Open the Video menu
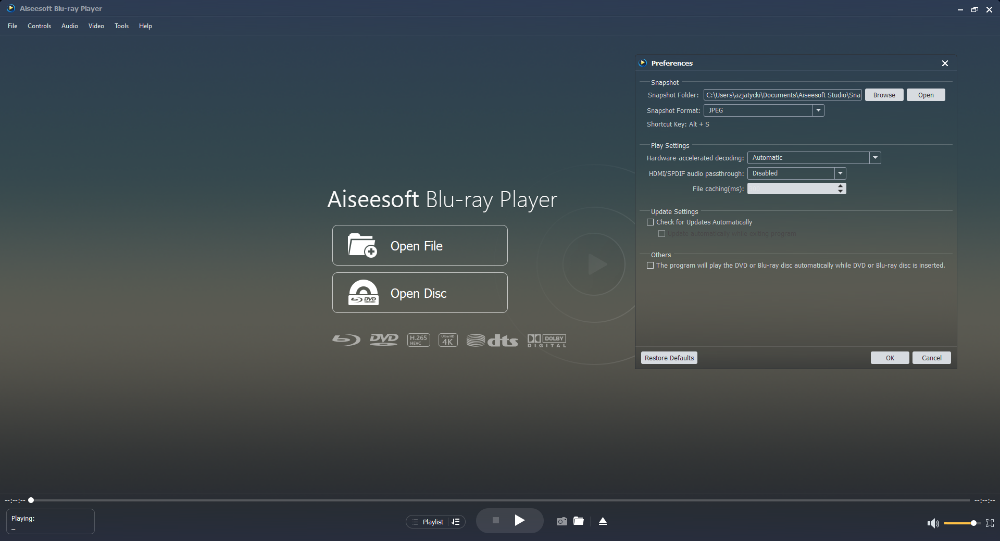 96,26
